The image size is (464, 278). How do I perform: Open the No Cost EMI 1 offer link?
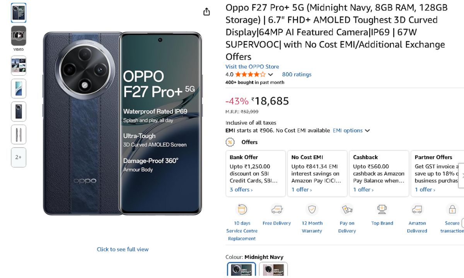tap(301, 190)
